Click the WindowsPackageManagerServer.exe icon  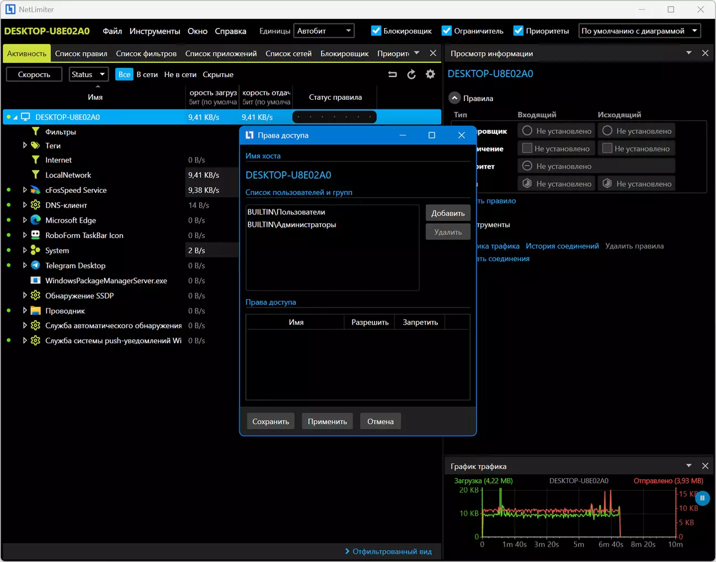point(35,280)
